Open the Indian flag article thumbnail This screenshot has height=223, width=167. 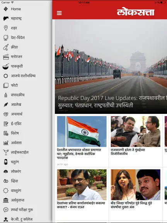[82, 131]
